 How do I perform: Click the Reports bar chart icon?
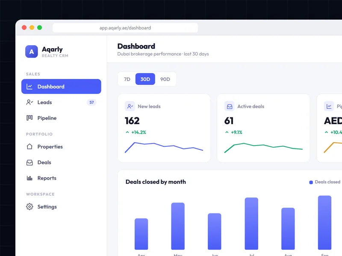pyautogui.click(x=29, y=178)
